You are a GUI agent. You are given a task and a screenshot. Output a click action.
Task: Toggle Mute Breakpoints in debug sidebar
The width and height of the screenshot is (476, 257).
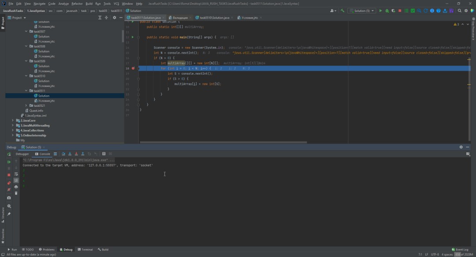9,189
